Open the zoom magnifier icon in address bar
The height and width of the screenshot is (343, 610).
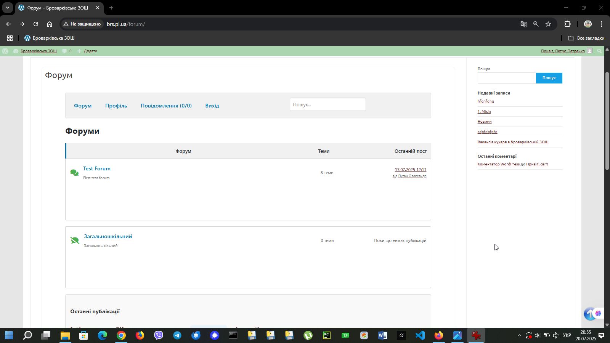pyautogui.click(x=536, y=24)
